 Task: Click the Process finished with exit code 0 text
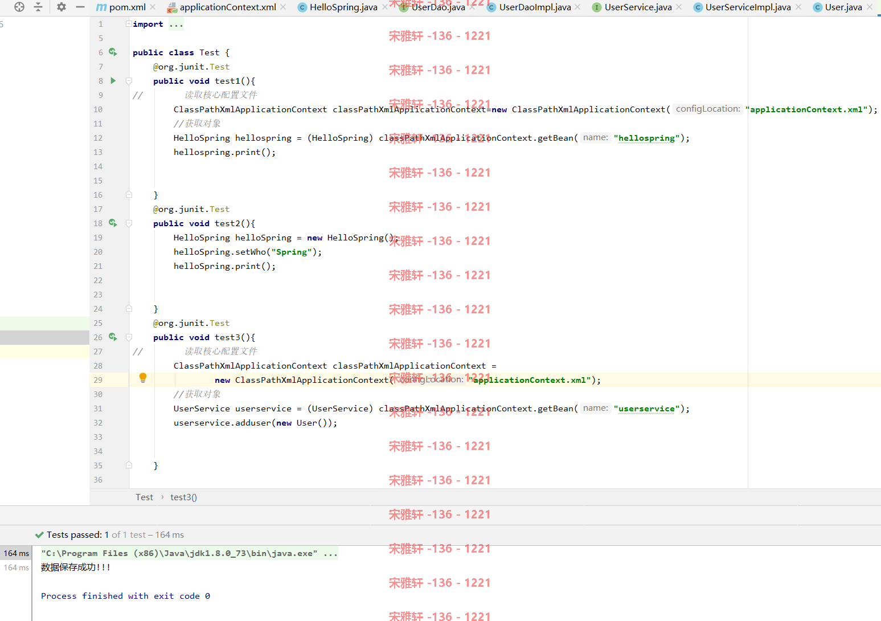click(x=125, y=596)
